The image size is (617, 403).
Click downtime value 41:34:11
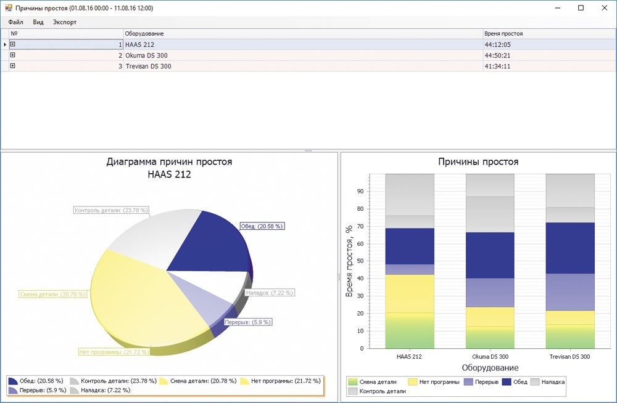point(497,67)
